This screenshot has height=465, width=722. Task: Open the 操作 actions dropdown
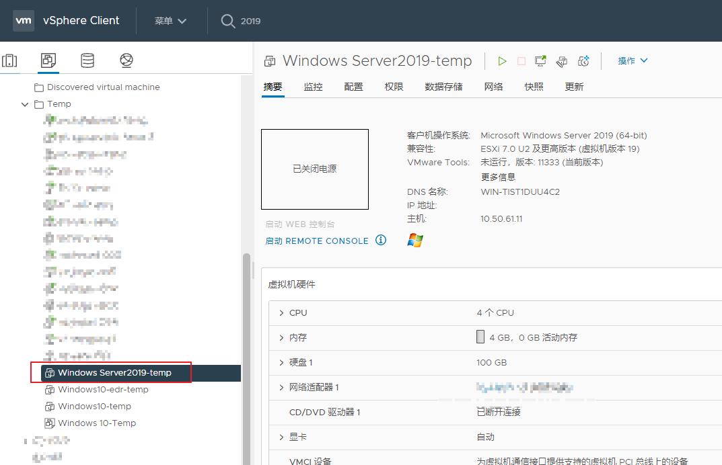tap(633, 61)
